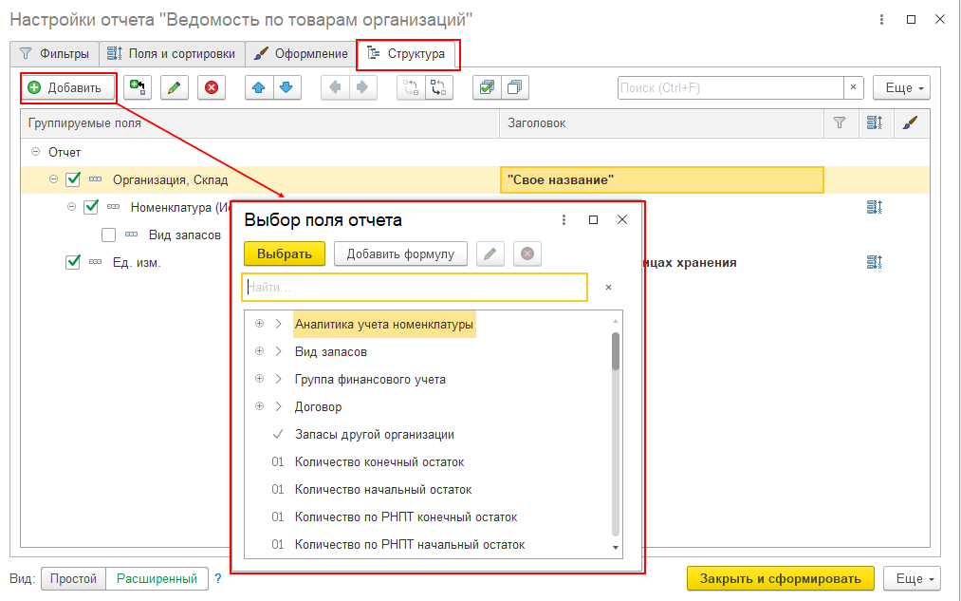The image size is (961, 601).
Task: Click the Найти search field in dialog
Action: click(x=415, y=287)
